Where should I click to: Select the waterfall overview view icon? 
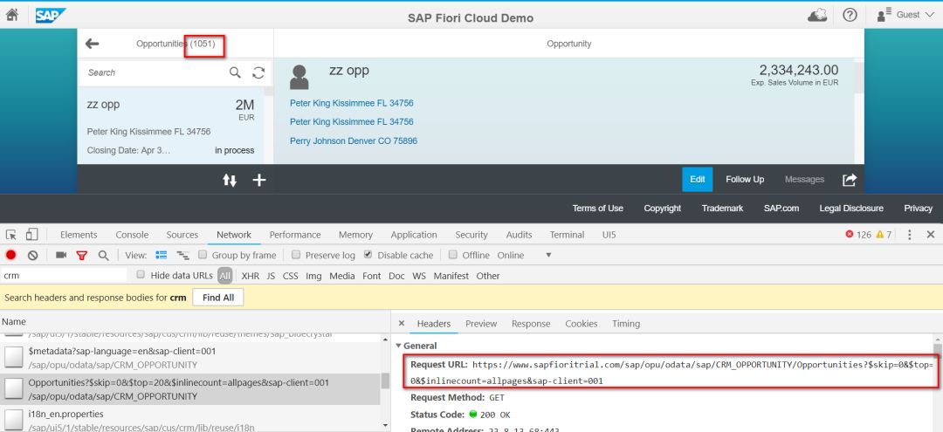pyautogui.click(x=182, y=256)
